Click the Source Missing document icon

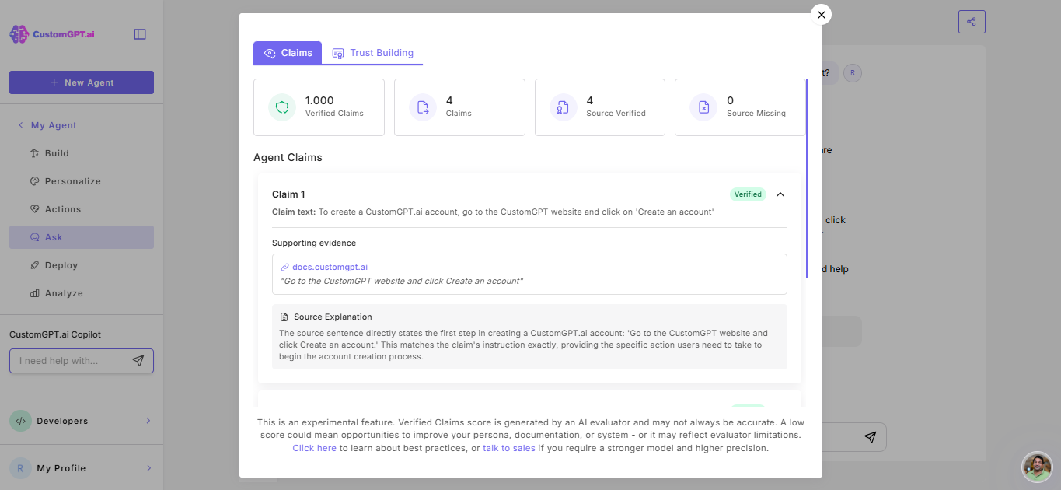coord(703,107)
